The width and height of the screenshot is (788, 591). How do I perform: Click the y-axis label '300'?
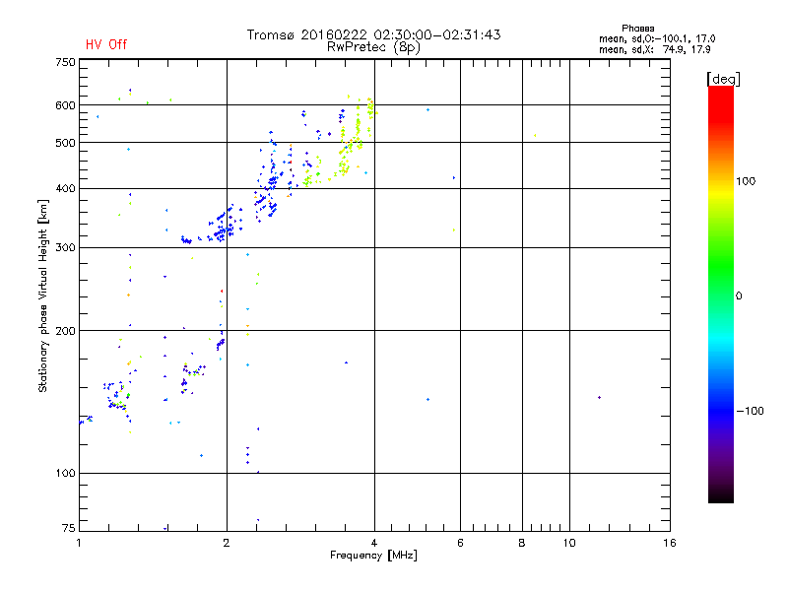65,248
